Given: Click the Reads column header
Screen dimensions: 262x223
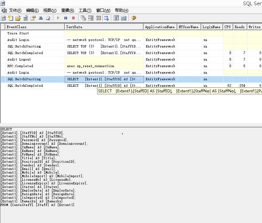Looking at the screenshot, I should click(x=240, y=27).
